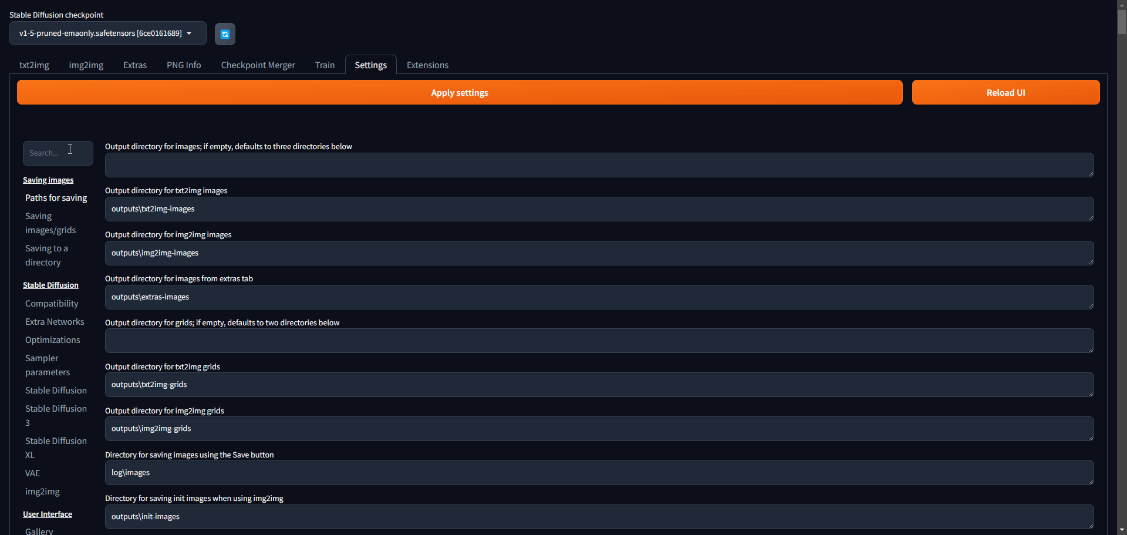Open Extra Networks settings section
The image size is (1127, 535).
(55, 322)
